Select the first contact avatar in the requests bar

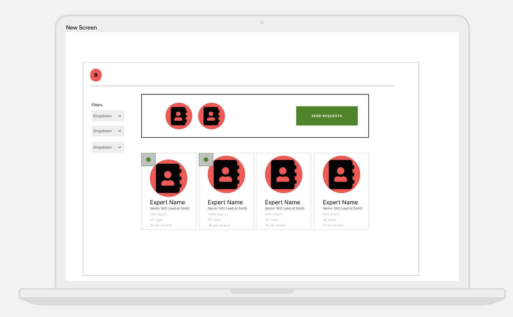179,116
